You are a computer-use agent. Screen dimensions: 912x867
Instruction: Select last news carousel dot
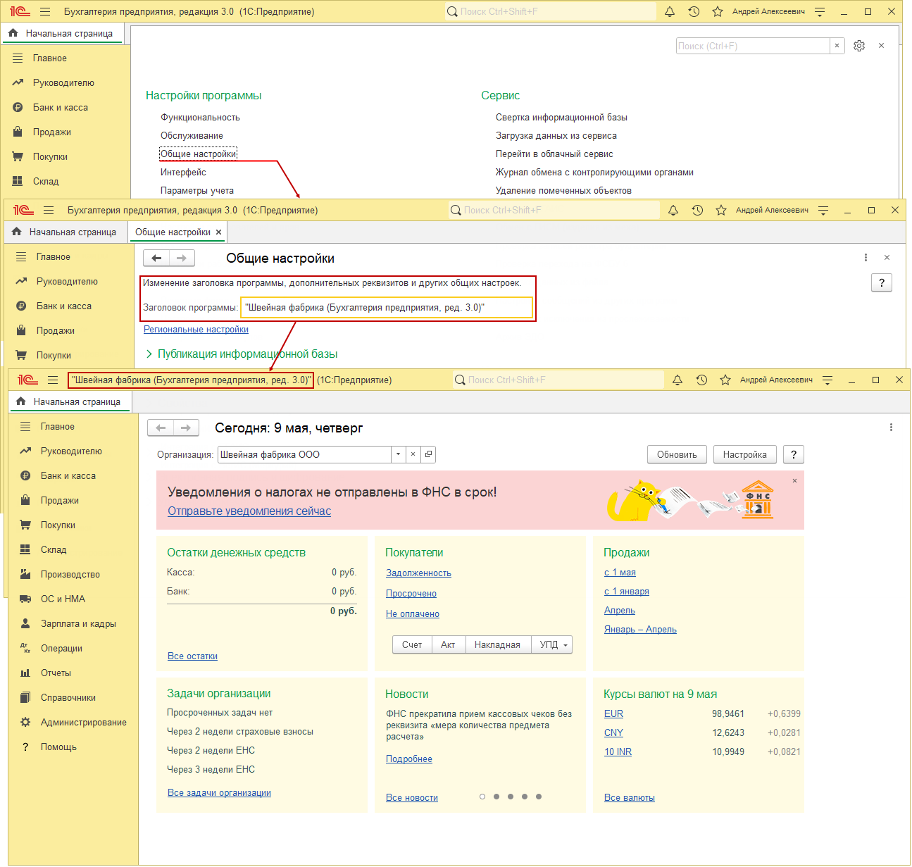(539, 797)
